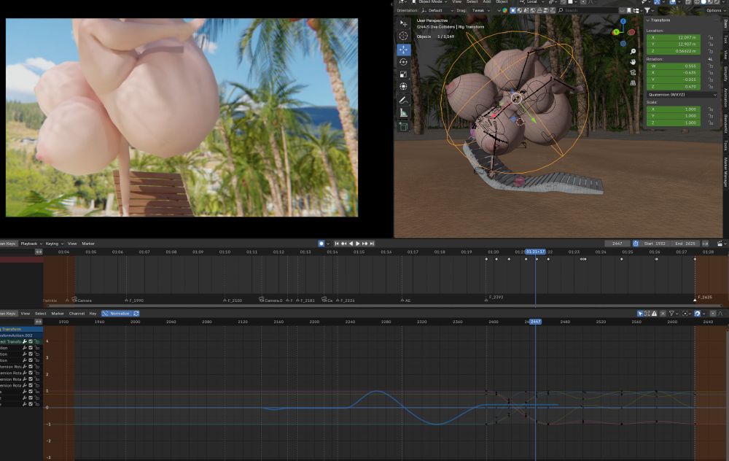Image resolution: width=729 pixels, height=461 pixels.
Task: Click the Rotation W value field
Action: [x=674, y=66]
